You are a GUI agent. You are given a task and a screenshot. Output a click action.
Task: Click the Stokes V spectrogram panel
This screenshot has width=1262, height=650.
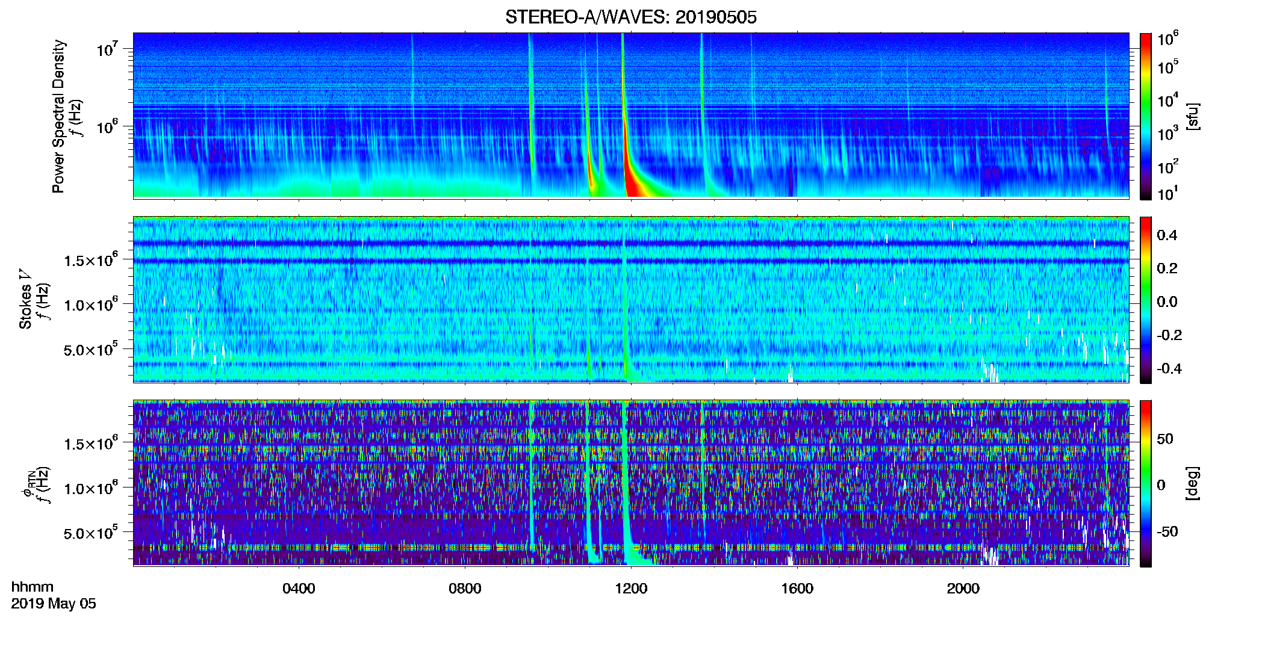coord(631,299)
